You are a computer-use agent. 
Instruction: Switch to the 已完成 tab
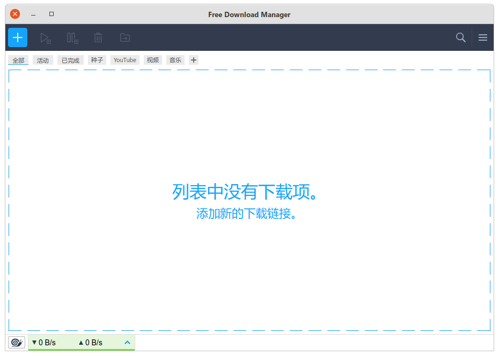pos(70,60)
